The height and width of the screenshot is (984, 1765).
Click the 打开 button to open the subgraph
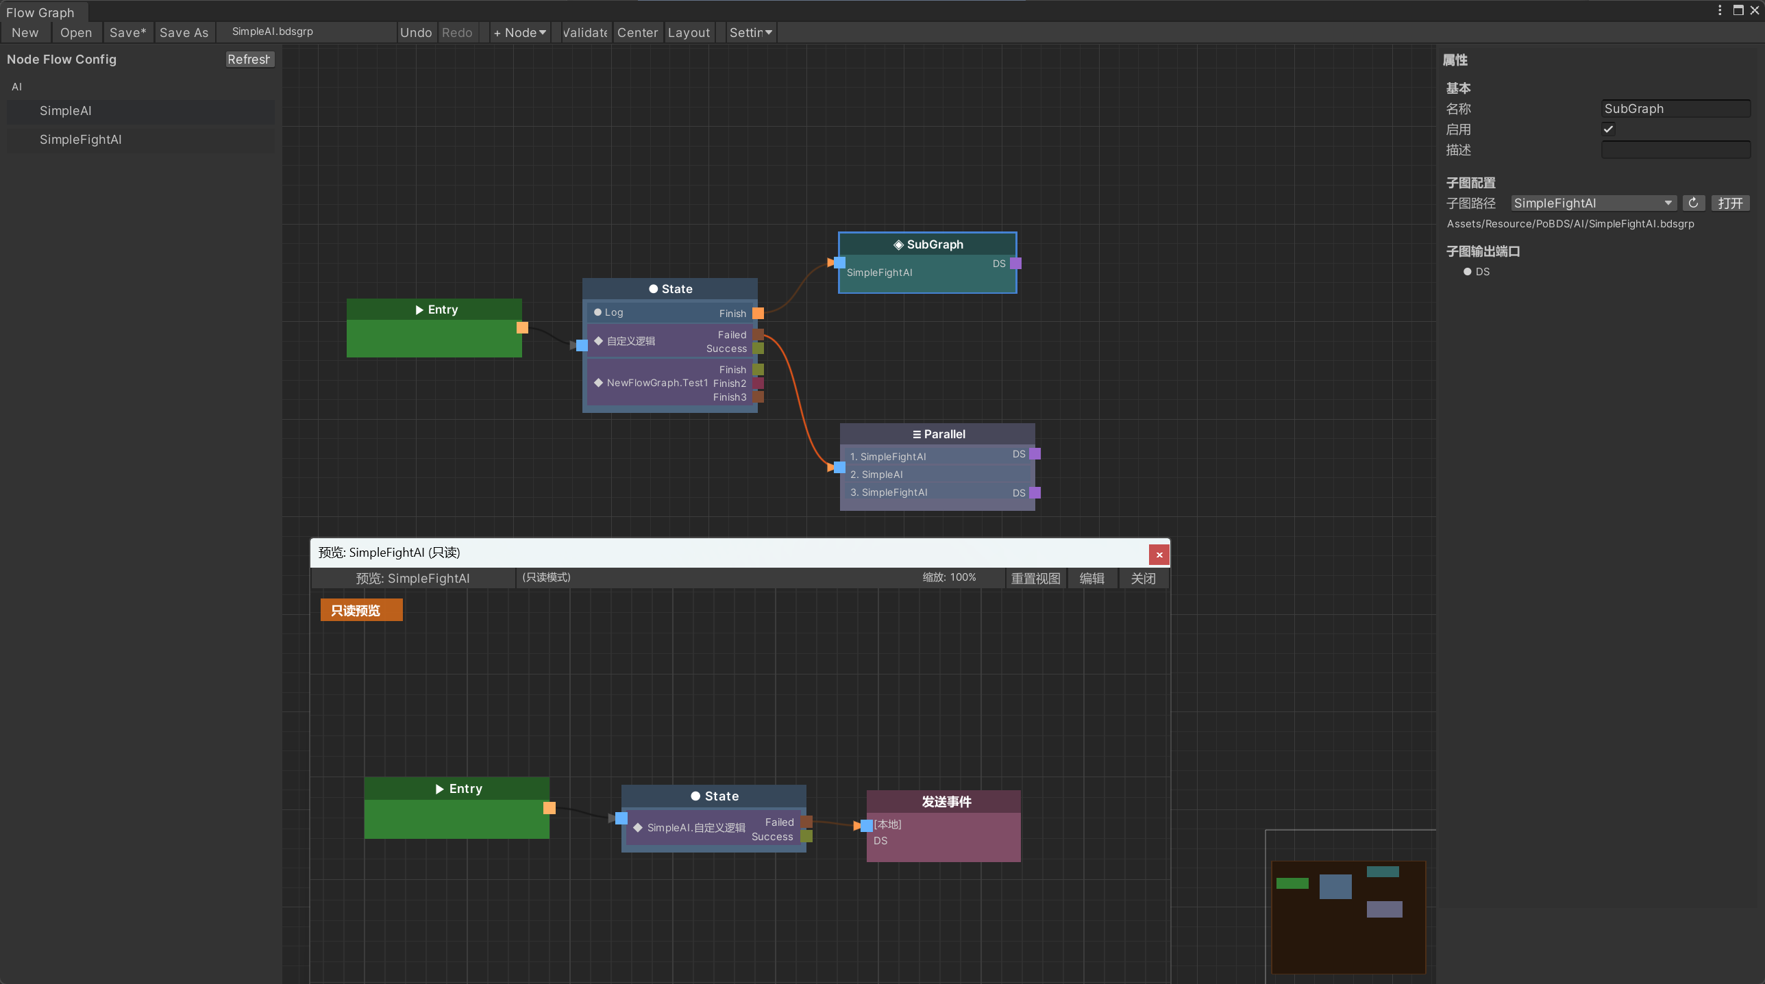pyautogui.click(x=1730, y=203)
